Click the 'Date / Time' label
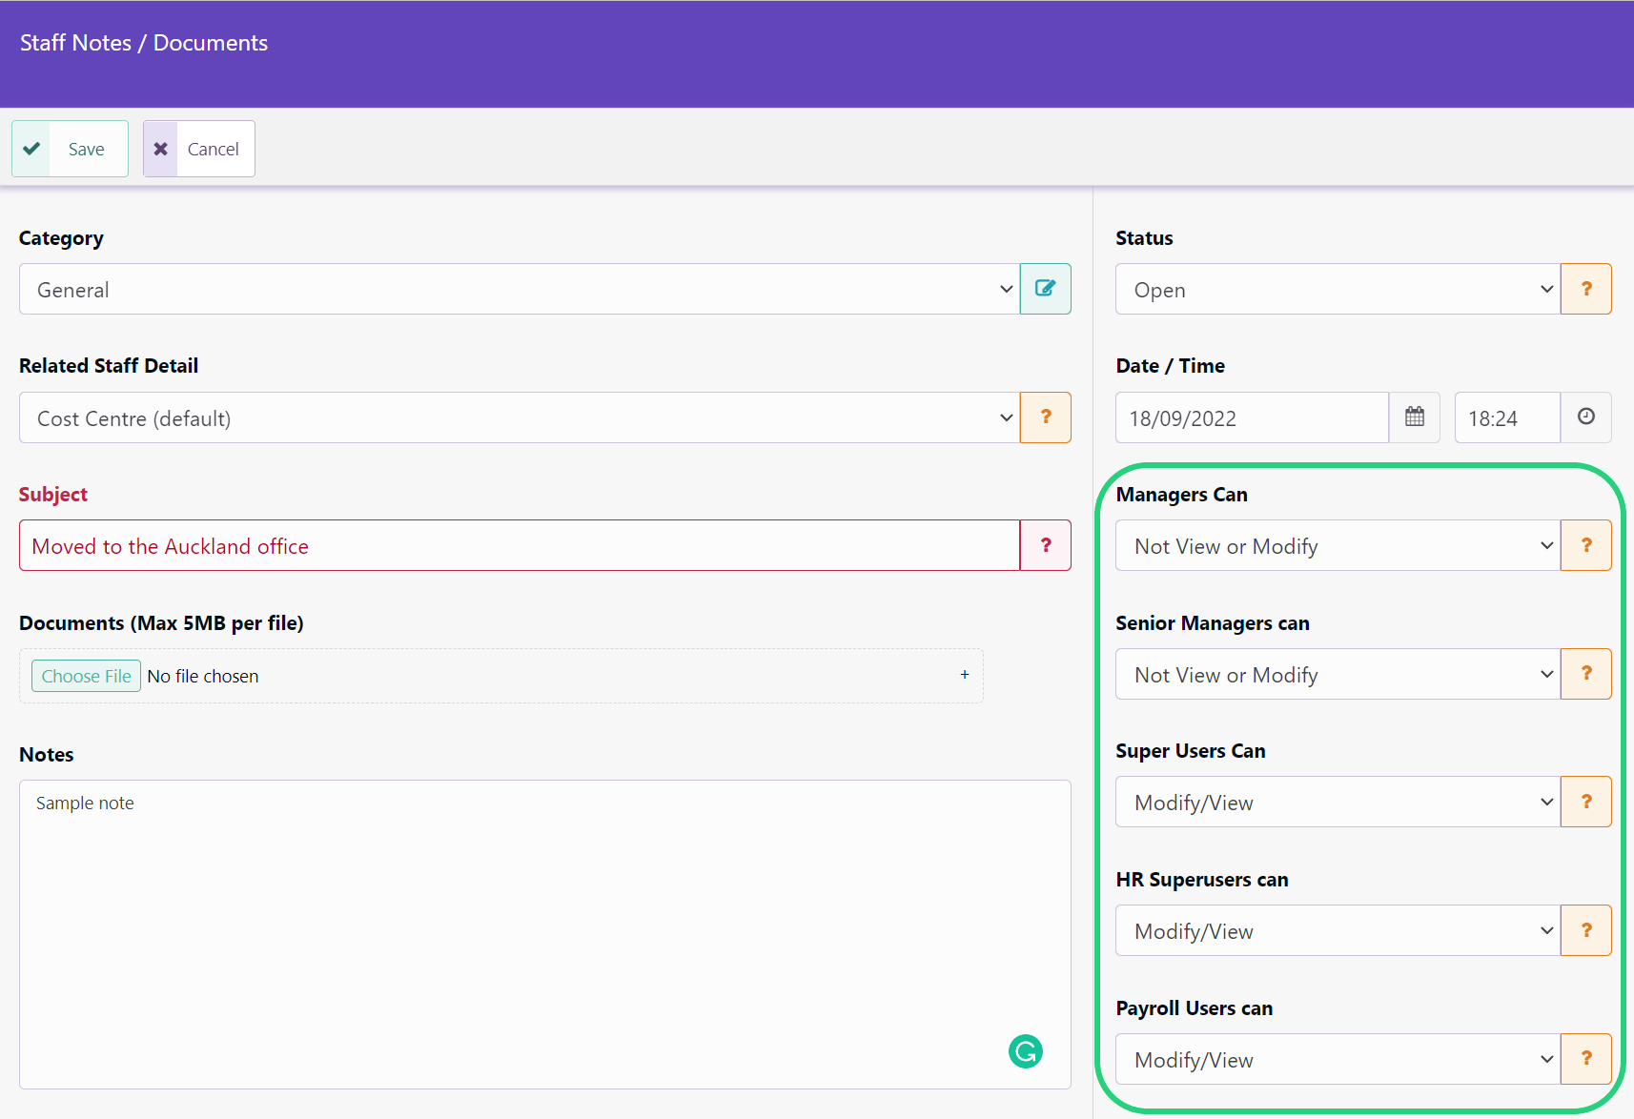1634x1119 pixels. point(1171,366)
